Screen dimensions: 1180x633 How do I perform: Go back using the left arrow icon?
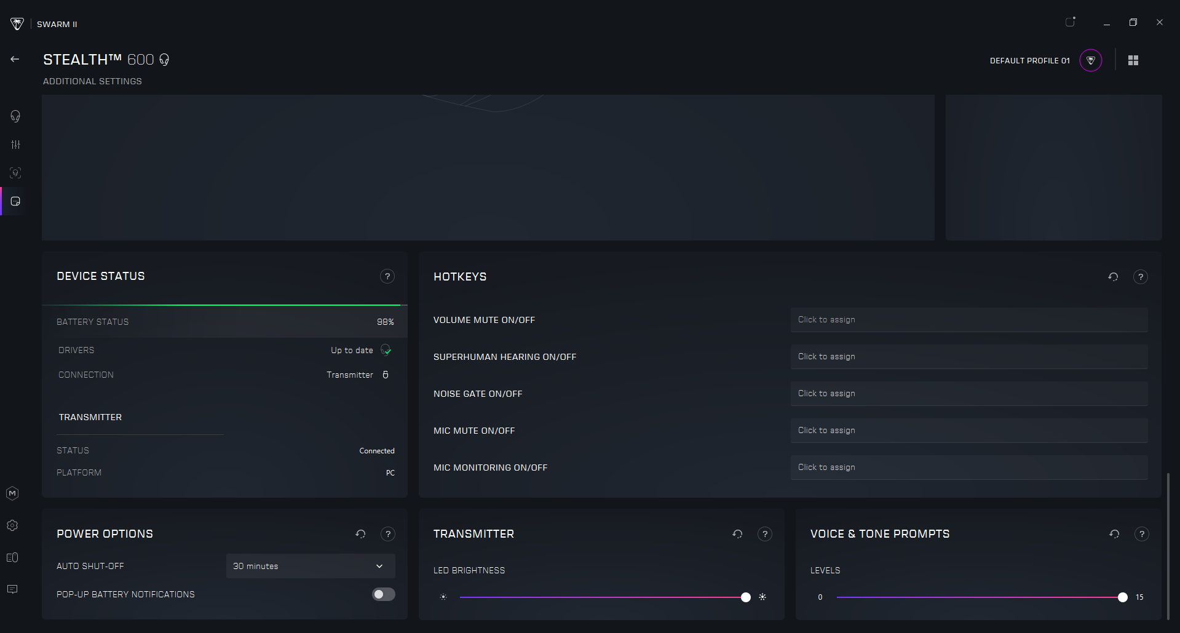(x=15, y=59)
